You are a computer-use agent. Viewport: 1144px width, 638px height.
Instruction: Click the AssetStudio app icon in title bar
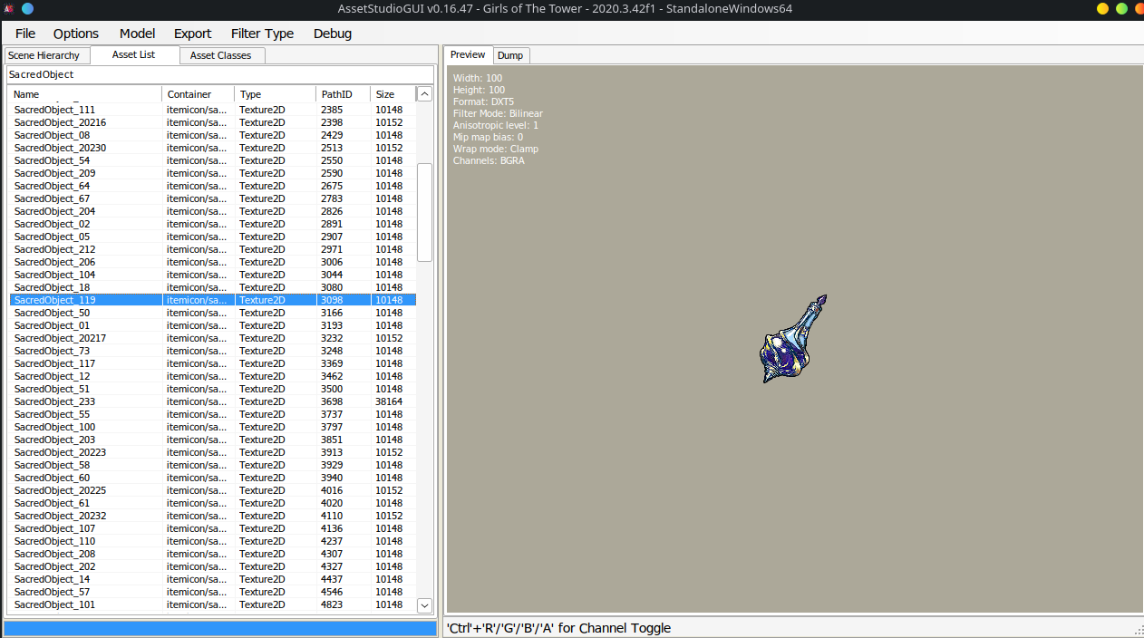click(8, 8)
